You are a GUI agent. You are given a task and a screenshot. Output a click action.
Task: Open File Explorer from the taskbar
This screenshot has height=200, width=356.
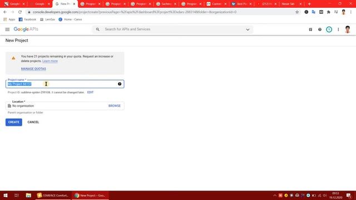28,196
